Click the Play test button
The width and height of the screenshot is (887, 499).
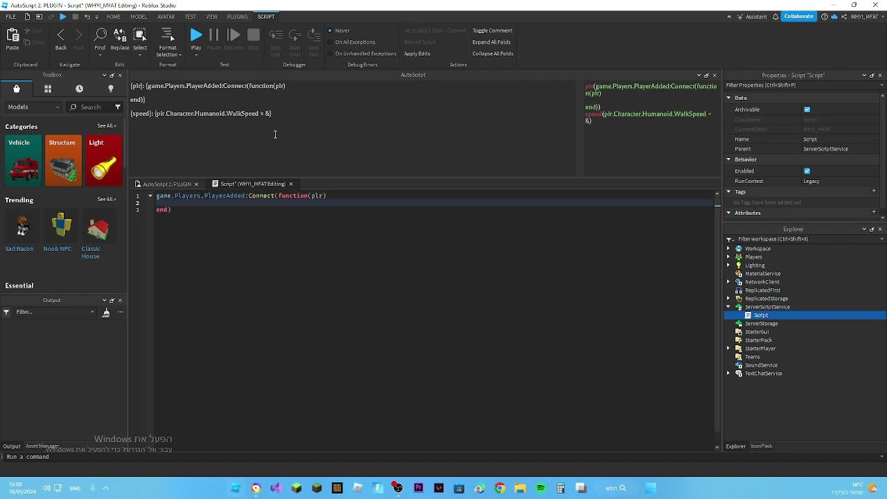coord(196,35)
